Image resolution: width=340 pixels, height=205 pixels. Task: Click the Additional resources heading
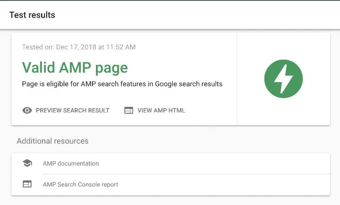click(x=53, y=141)
